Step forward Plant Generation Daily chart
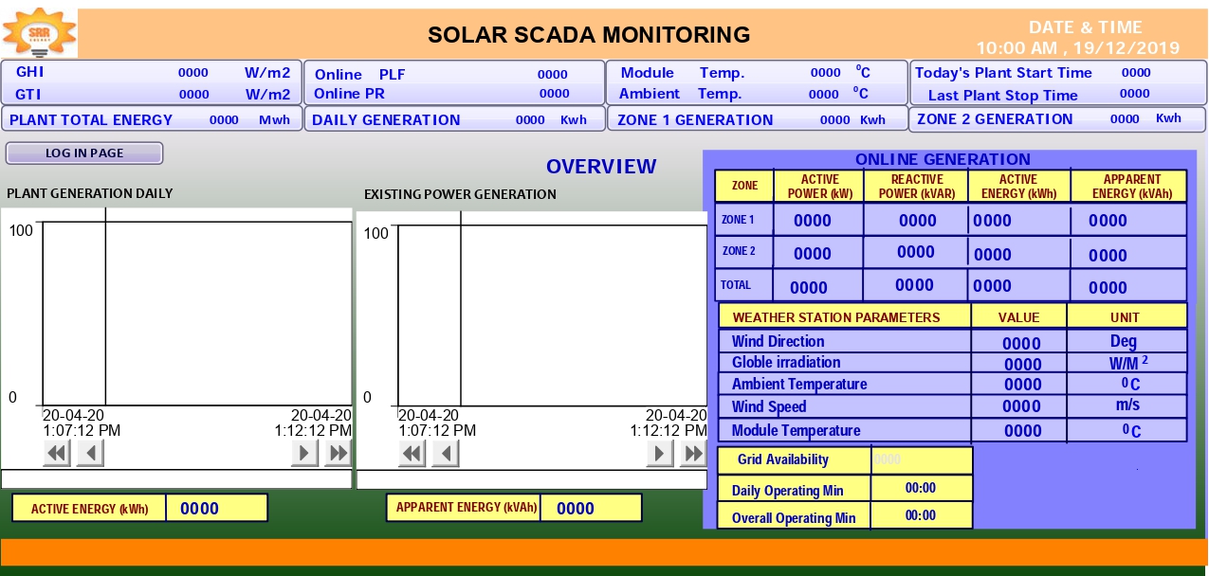This screenshot has height=576, width=1209. click(304, 454)
